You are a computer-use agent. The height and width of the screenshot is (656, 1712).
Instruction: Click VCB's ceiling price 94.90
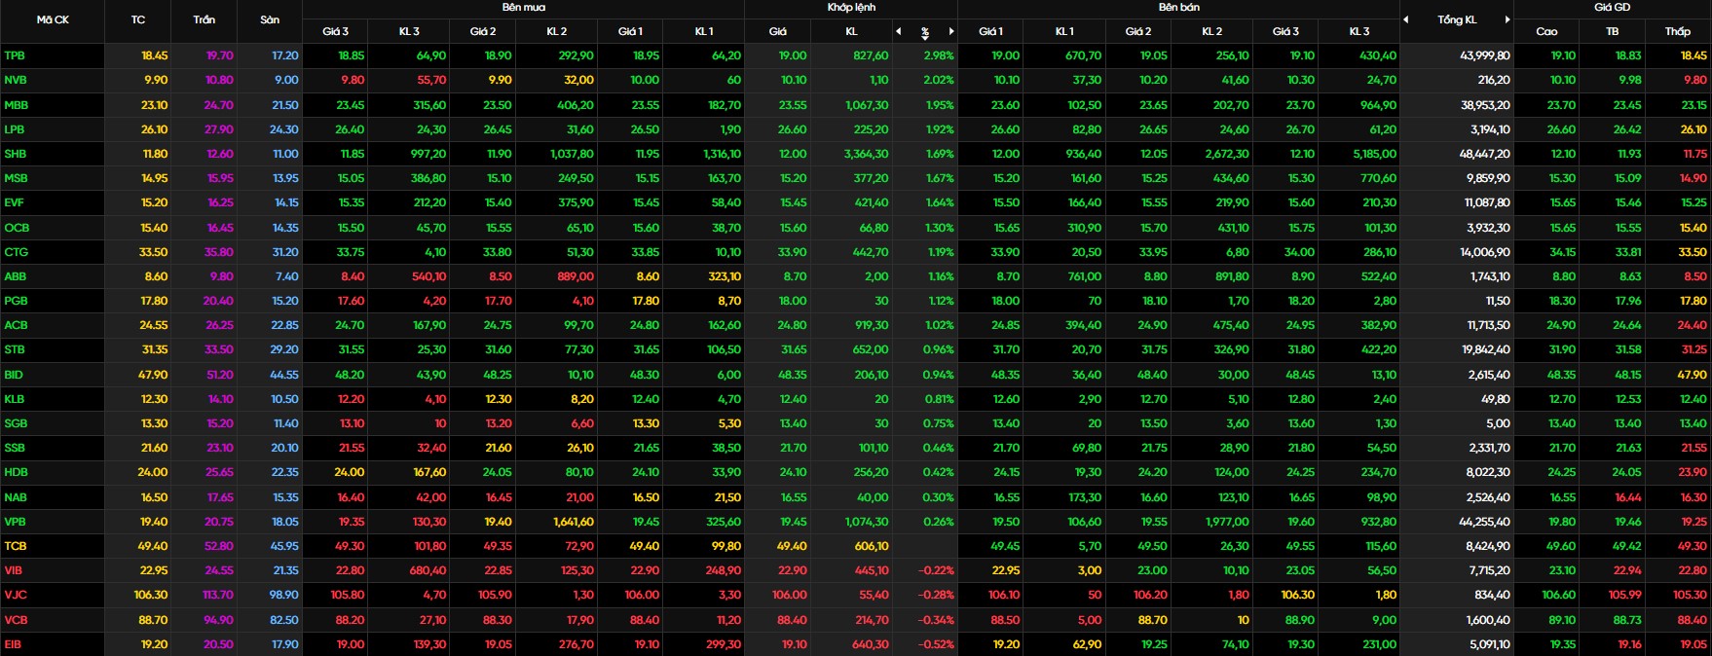pos(219,620)
